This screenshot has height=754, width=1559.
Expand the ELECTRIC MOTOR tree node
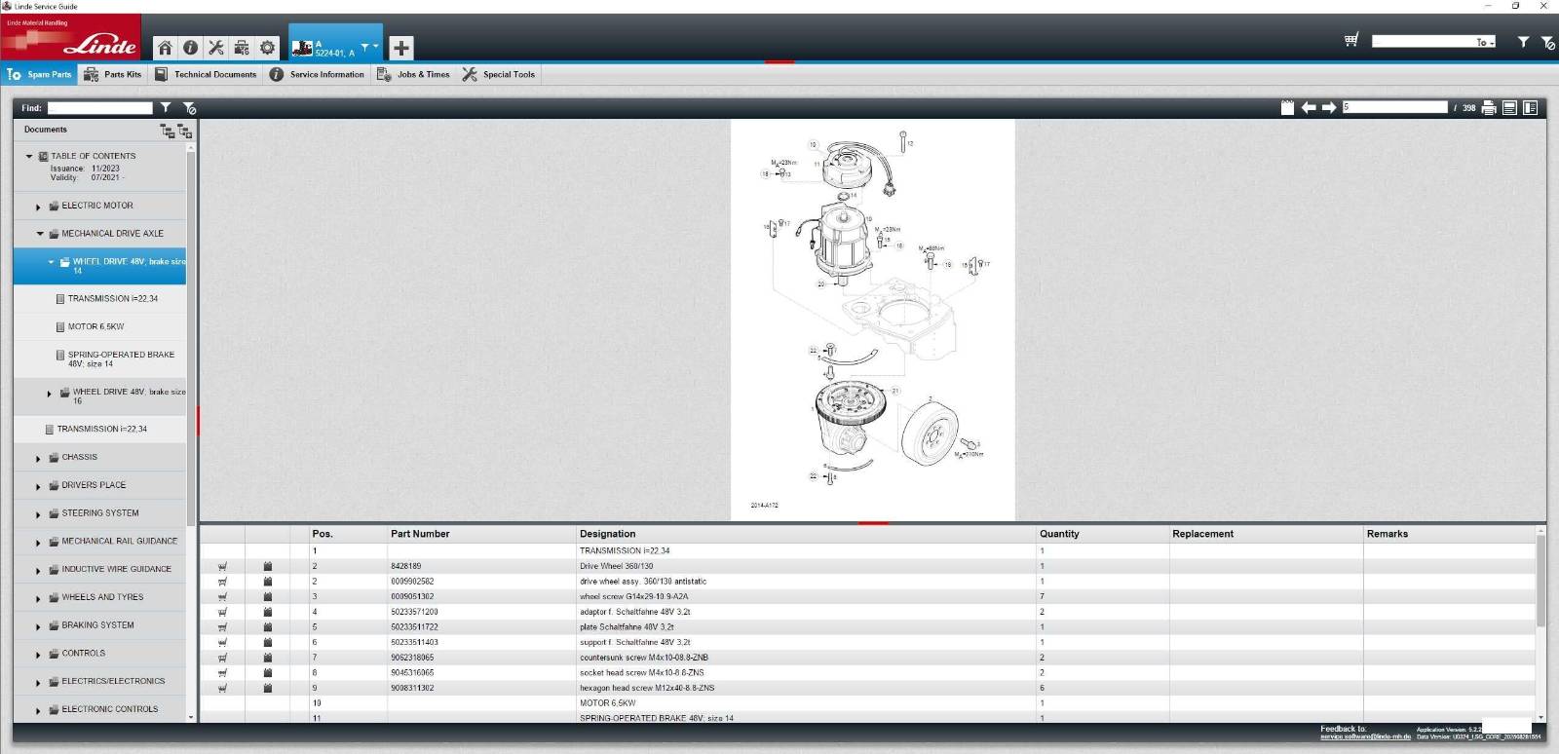(x=38, y=207)
